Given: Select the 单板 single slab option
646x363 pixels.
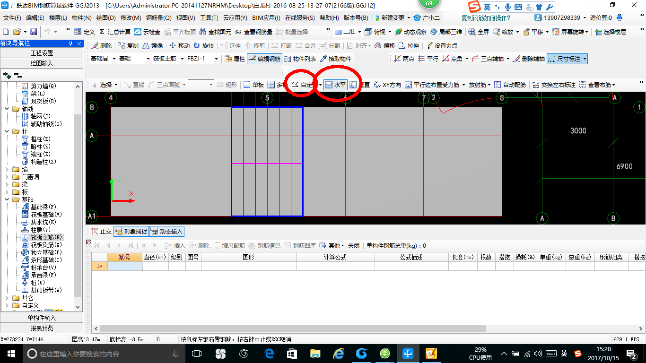Looking at the screenshot, I should coord(253,85).
